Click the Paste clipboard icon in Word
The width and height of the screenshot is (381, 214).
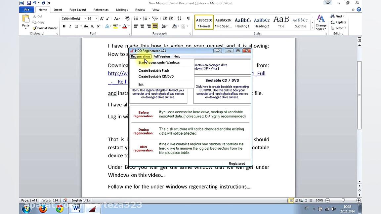point(25,18)
